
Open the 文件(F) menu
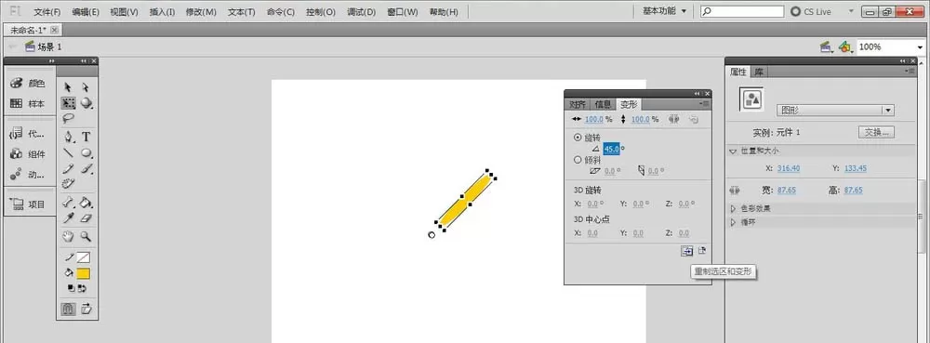(x=47, y=12)
